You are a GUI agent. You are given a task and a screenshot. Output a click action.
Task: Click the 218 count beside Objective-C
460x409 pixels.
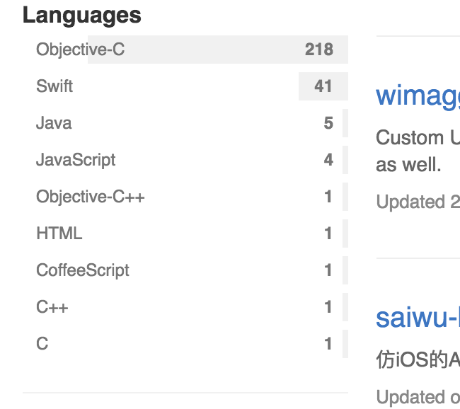pyautogui.click(x=319, y=50)
